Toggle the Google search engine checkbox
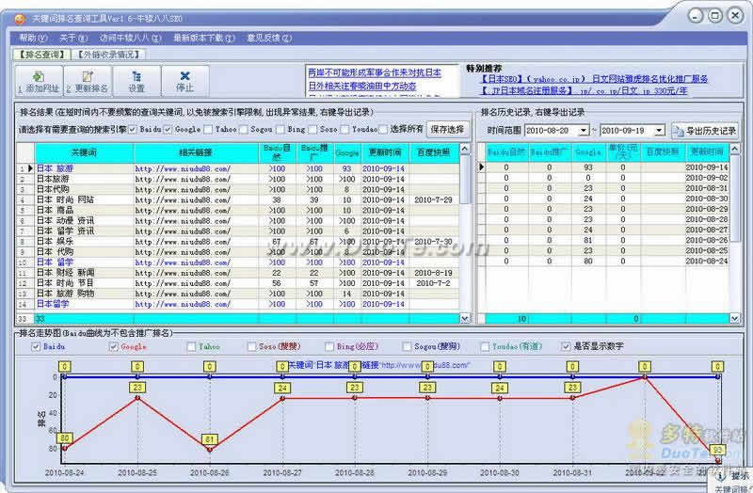This screenshot has height=493, width=753. tap(168, 130)
